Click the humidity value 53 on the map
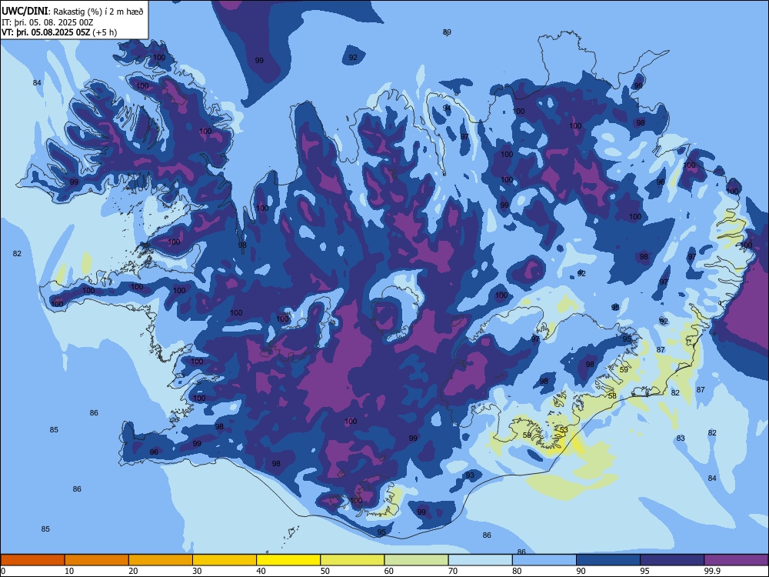This screenshot has height=577, width=769. (x=564, y=430)
